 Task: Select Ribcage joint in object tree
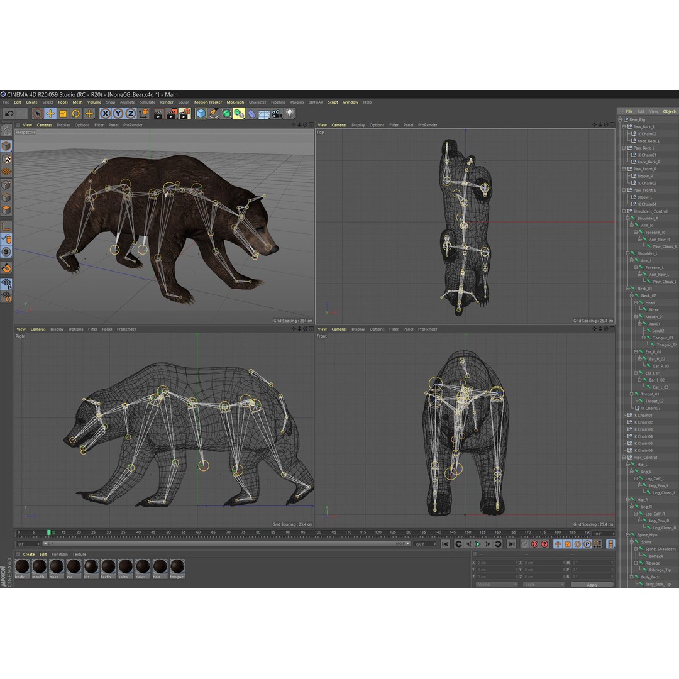(653, 563)
